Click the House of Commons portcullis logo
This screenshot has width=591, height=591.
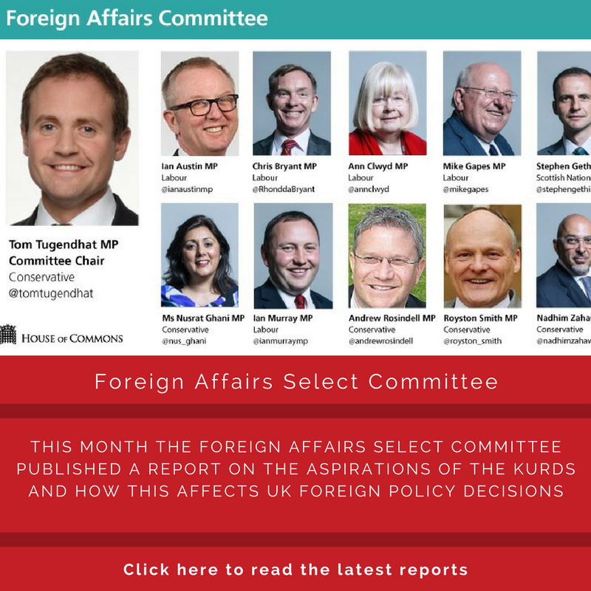point(8,335)
